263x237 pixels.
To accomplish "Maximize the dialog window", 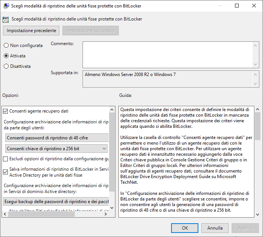I will click(x=237, y=6).
